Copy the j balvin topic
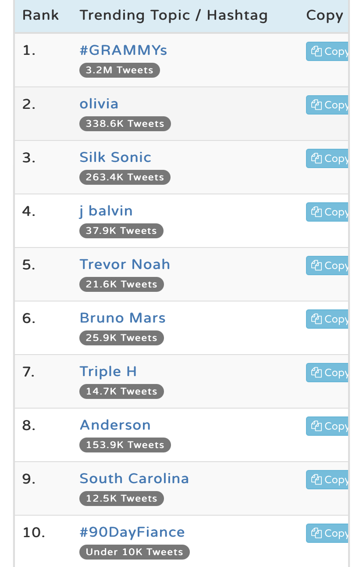Image resolution: width=363 pixels, height=567 pixels. [327, 212]
